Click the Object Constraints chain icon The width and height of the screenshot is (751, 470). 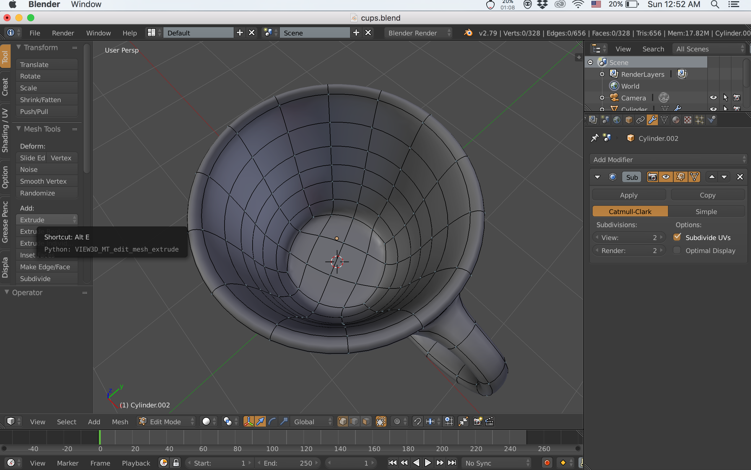click(640, 120)
